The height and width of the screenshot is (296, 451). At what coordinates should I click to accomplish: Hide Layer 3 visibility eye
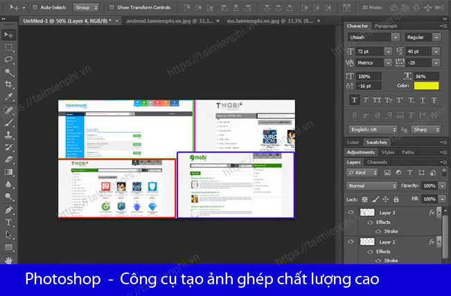coord(351,212)
